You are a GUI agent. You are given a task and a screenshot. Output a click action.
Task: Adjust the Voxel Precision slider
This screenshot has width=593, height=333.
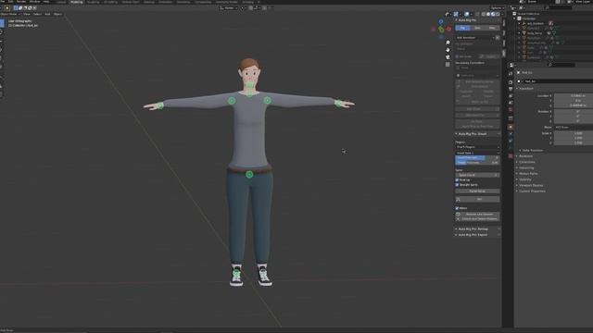tap(477, 158)
